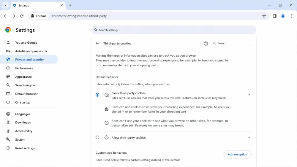The height and width of the screenshot is (167, 297).
Task: Open Languages settings
Action: tap(29, 114)
